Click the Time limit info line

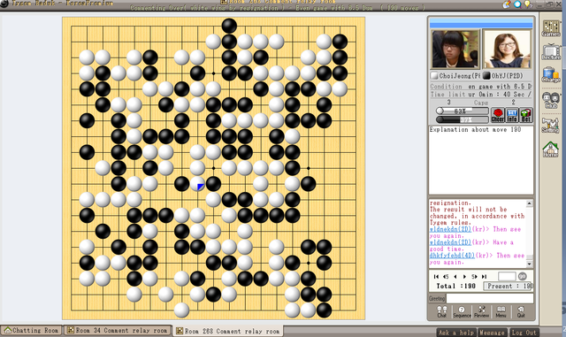pos(481,95)
